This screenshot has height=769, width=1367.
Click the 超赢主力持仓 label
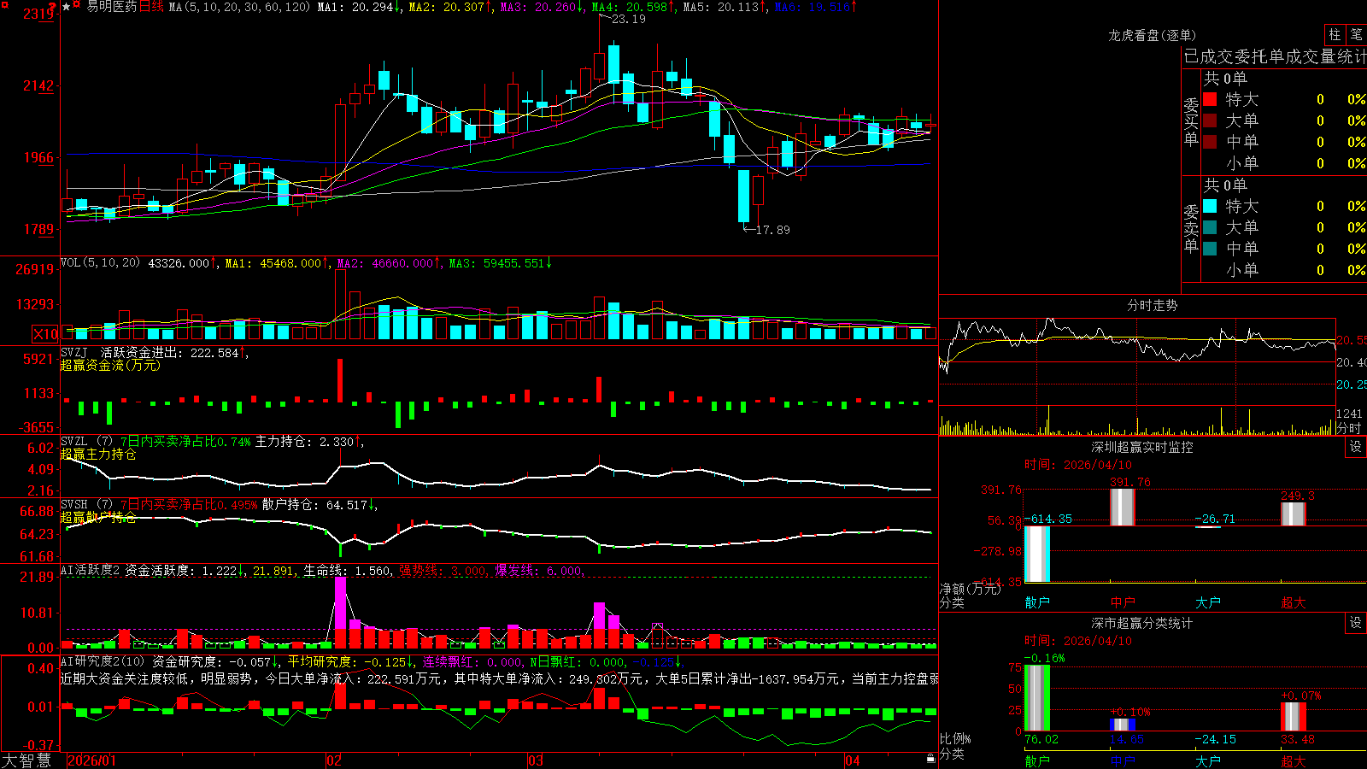tap(98, 454)
